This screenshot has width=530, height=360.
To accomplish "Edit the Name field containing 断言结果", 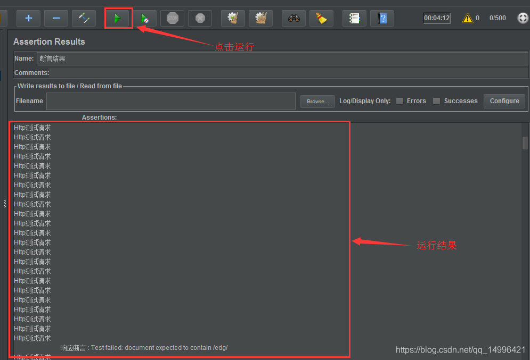I will pyautogui.click(x=282, y=58).
